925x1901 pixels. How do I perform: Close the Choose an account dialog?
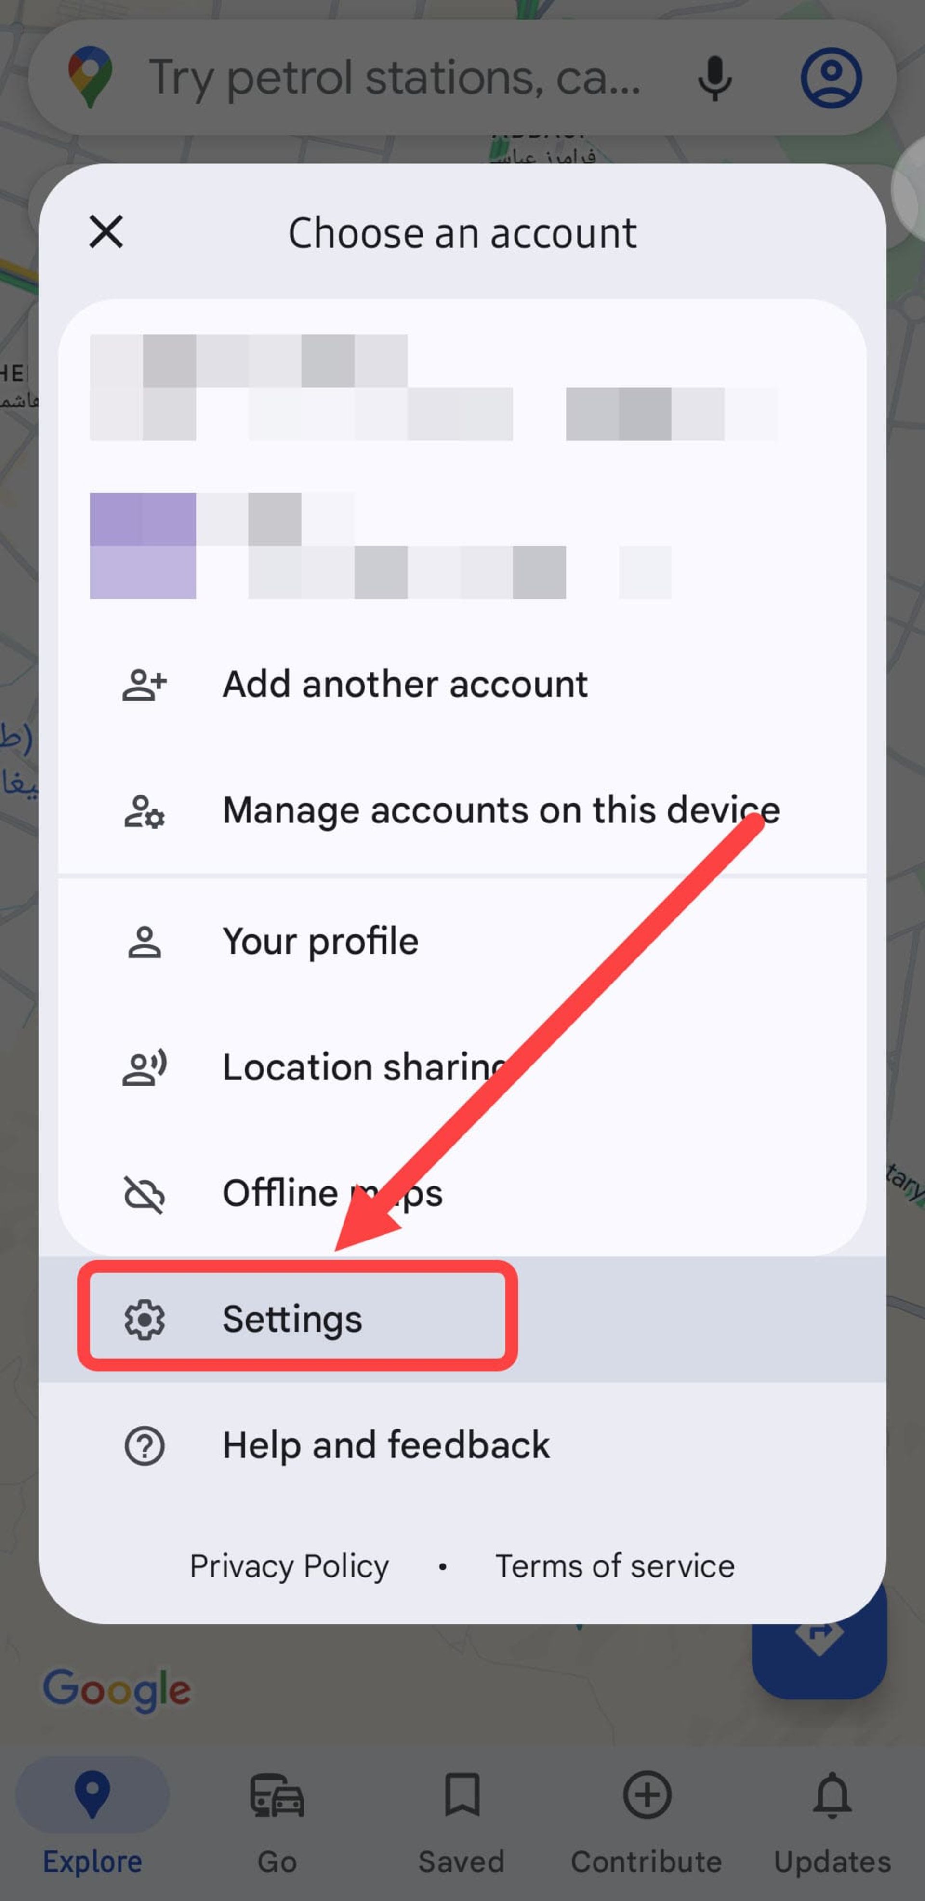[106, 230]
